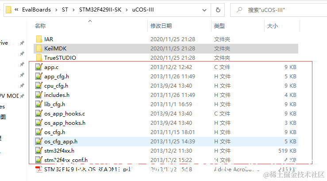Image resolution: width=327 pixels, height=181 pixels.
Task: Select the file name cpu_cfg.h
Action: point(56,86)
